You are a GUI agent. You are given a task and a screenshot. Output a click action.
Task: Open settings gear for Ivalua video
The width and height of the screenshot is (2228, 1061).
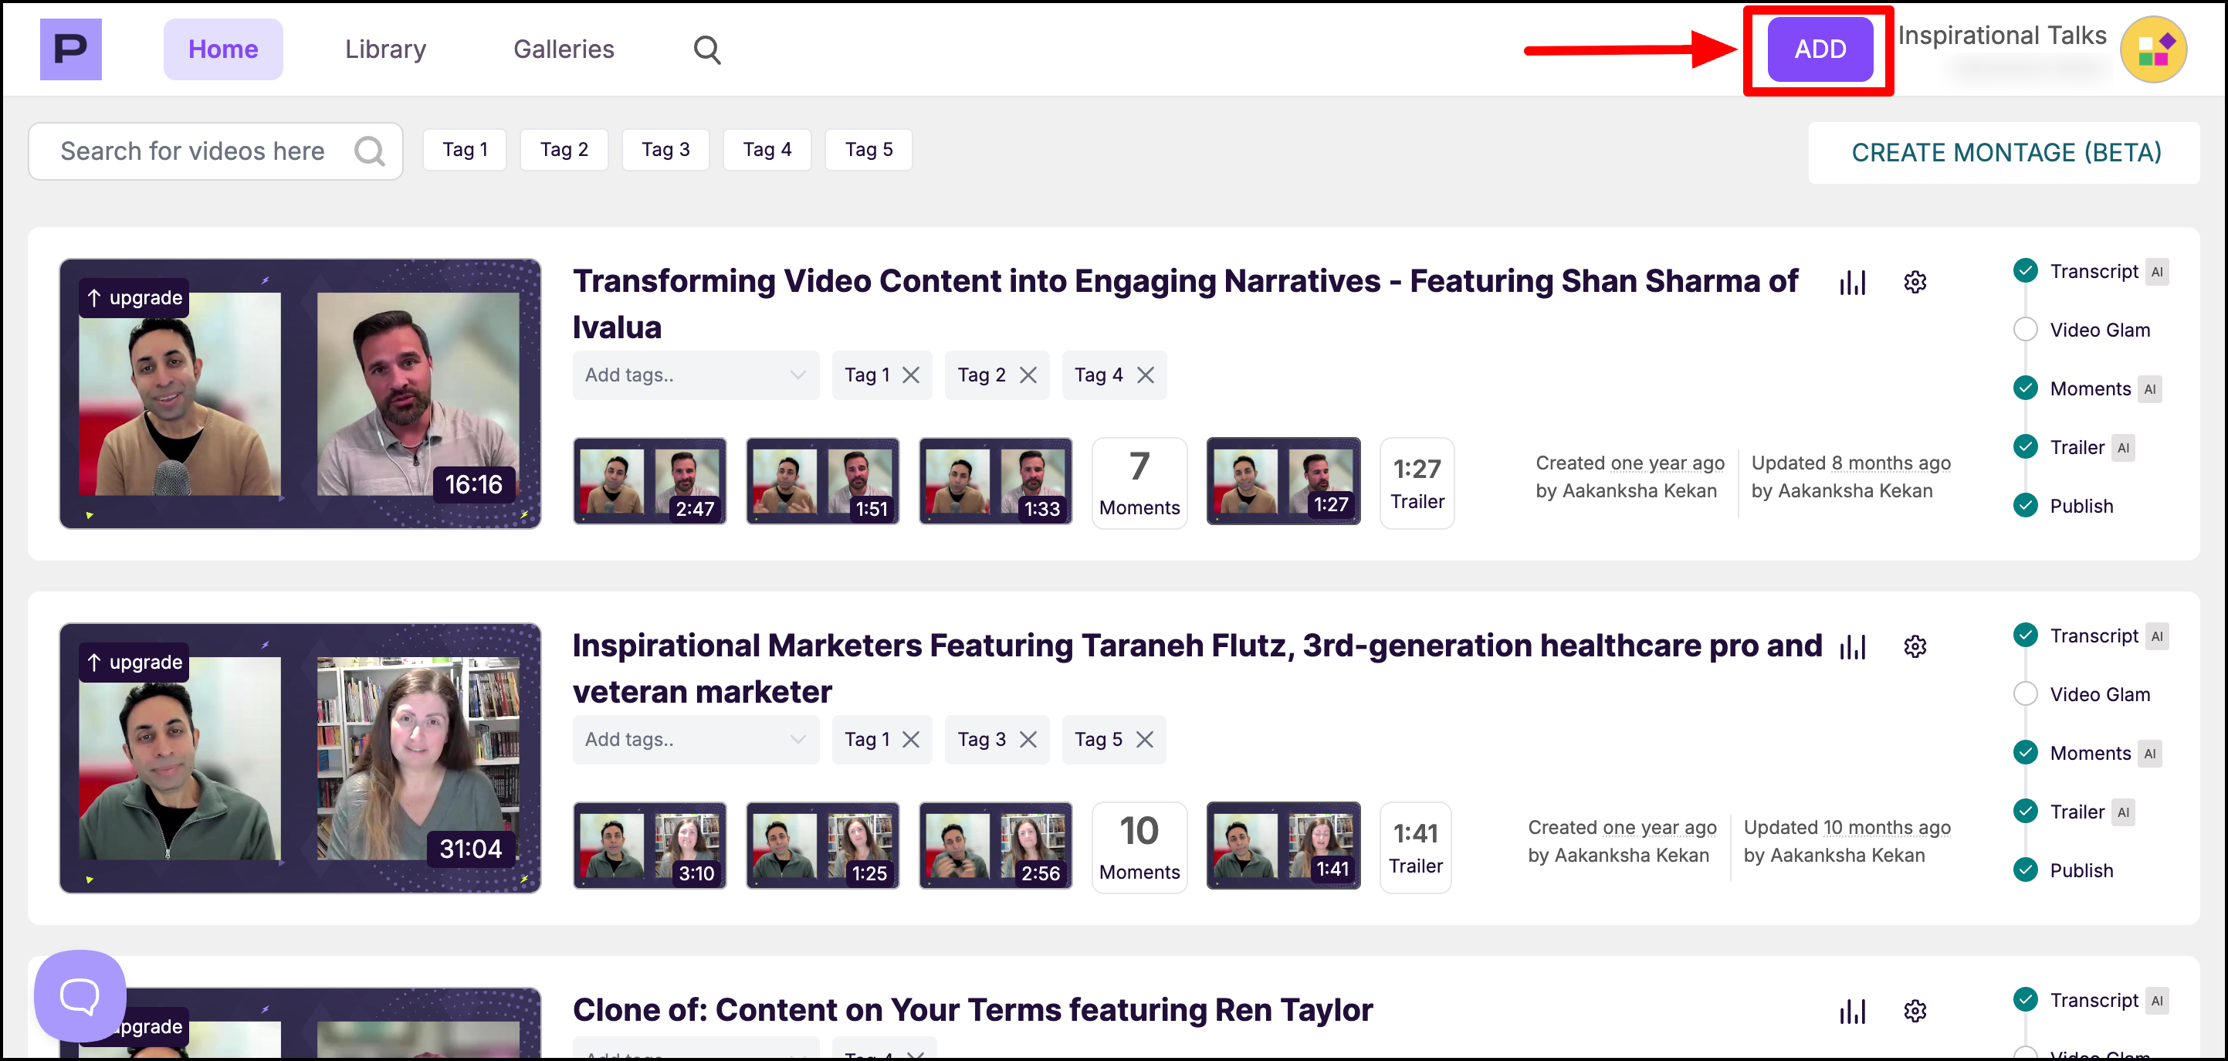[1915, 282]
